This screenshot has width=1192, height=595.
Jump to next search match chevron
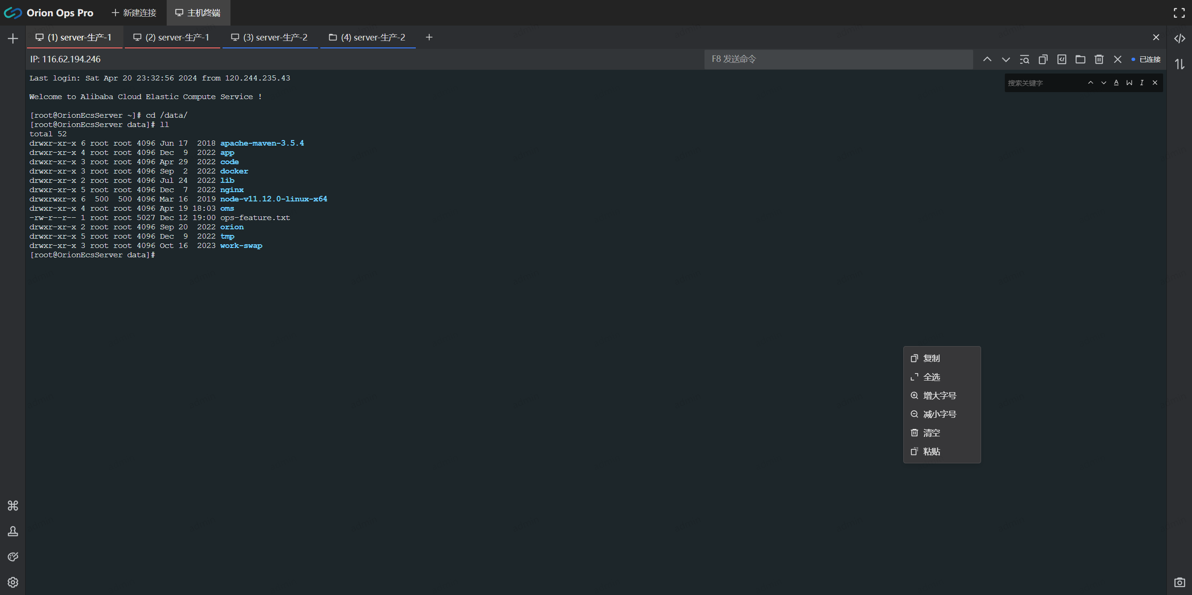(x=1104, y=83)
